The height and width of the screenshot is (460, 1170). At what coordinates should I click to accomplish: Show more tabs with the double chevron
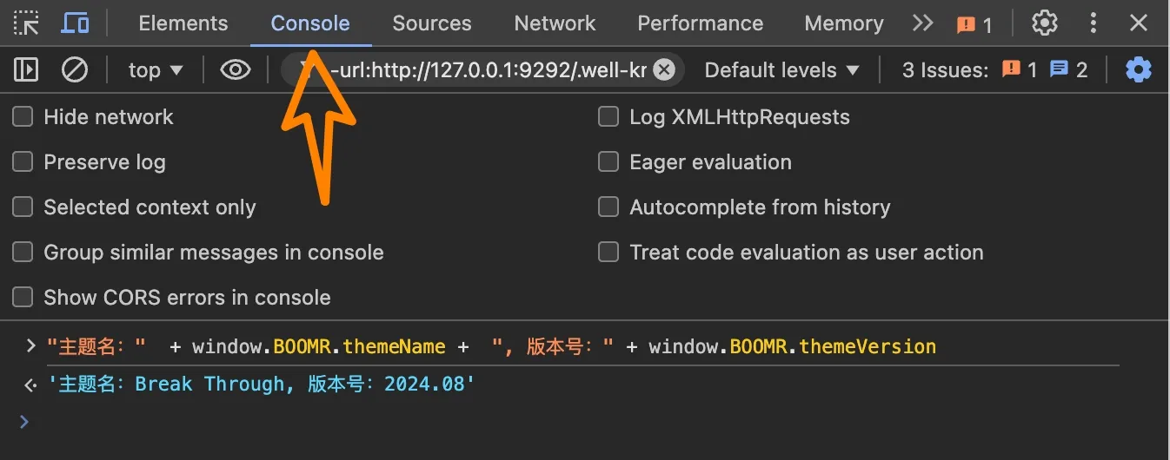point(922,23)
